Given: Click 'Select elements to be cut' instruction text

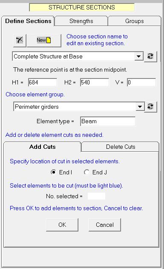Looking at the screenshot, I should 66,185.
